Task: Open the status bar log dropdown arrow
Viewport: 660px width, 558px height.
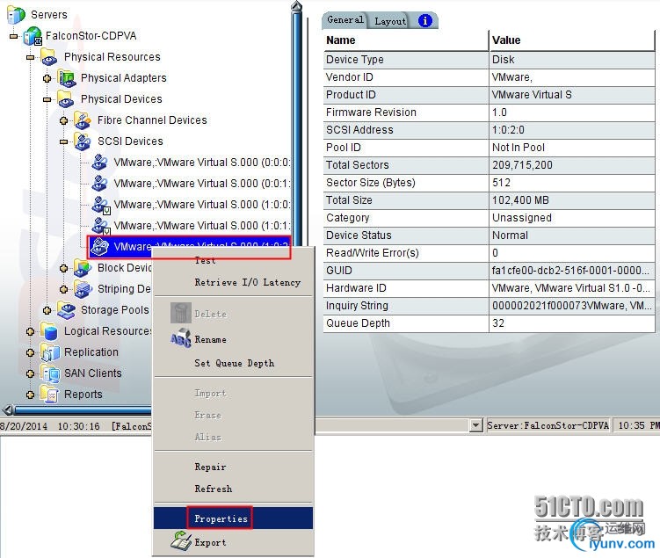Action: tap(475, 425)
